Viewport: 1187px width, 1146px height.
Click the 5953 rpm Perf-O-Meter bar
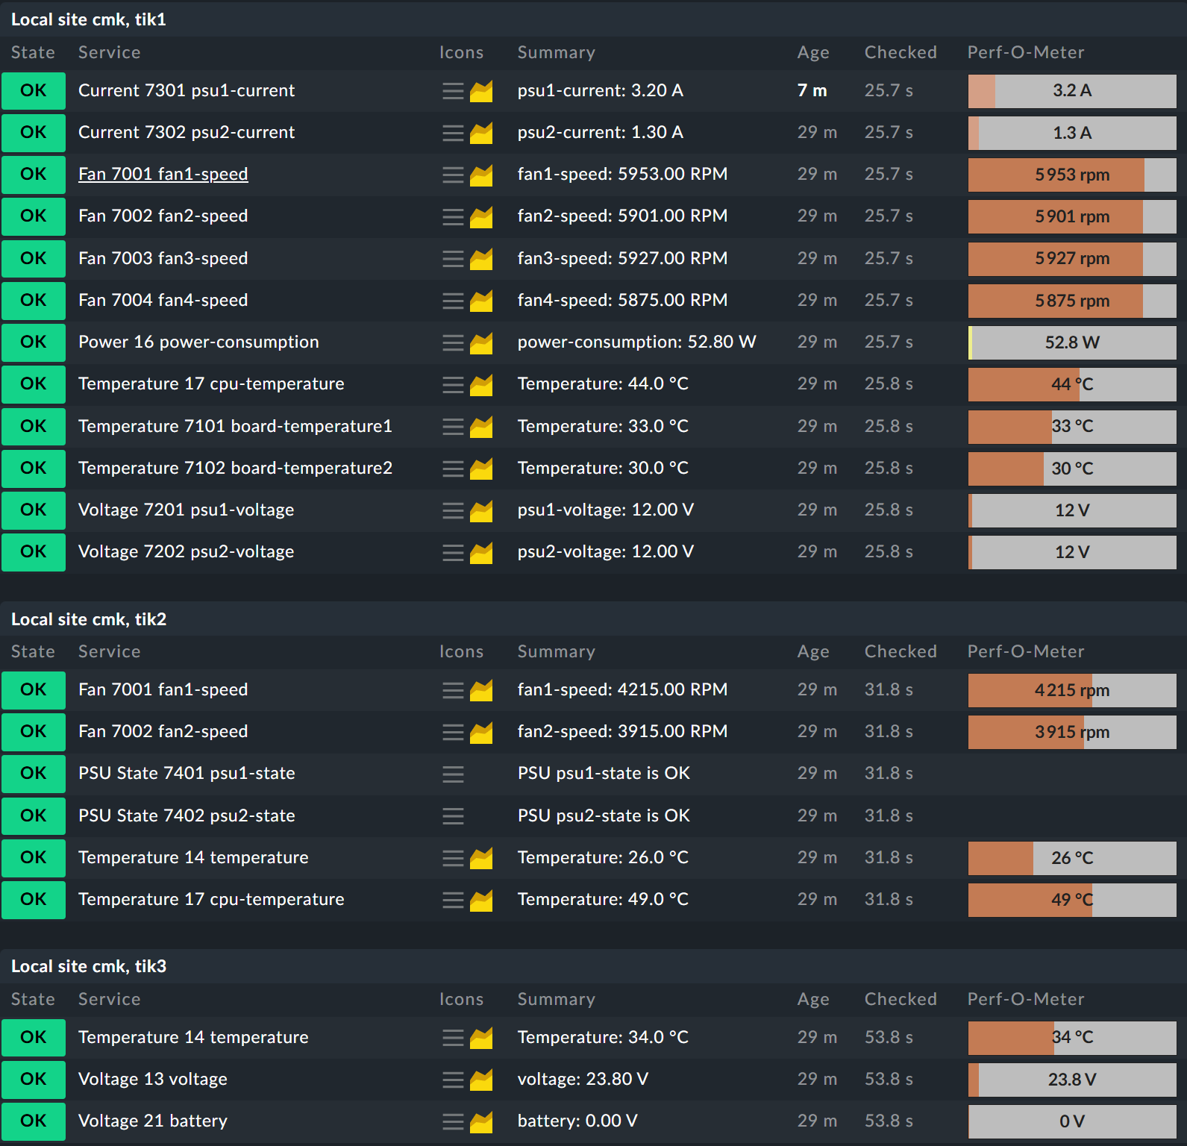(1071, 175)
